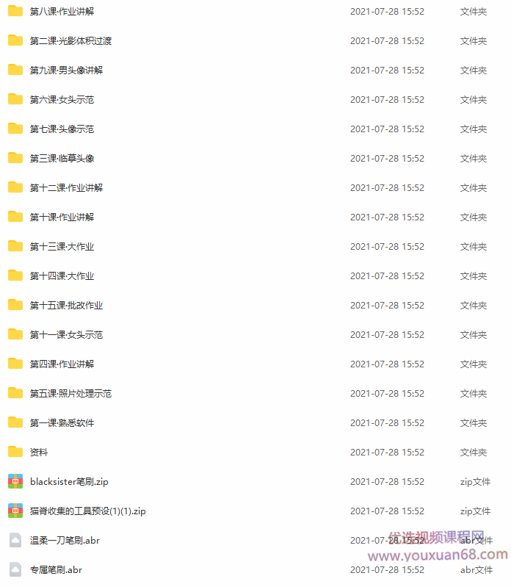
Task: Open the 第七课·头像示范 entry
Action: click(62, 129)
